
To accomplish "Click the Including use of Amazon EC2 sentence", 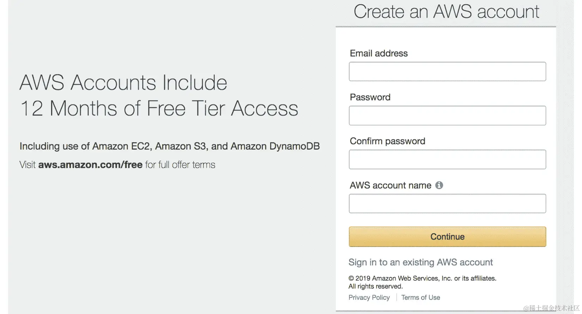I will tap(170, 146).
